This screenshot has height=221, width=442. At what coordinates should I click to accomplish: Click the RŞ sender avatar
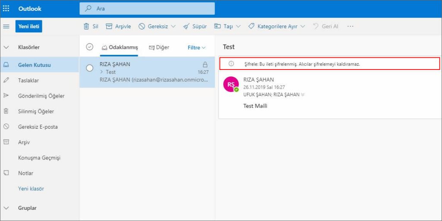[231, 84]
